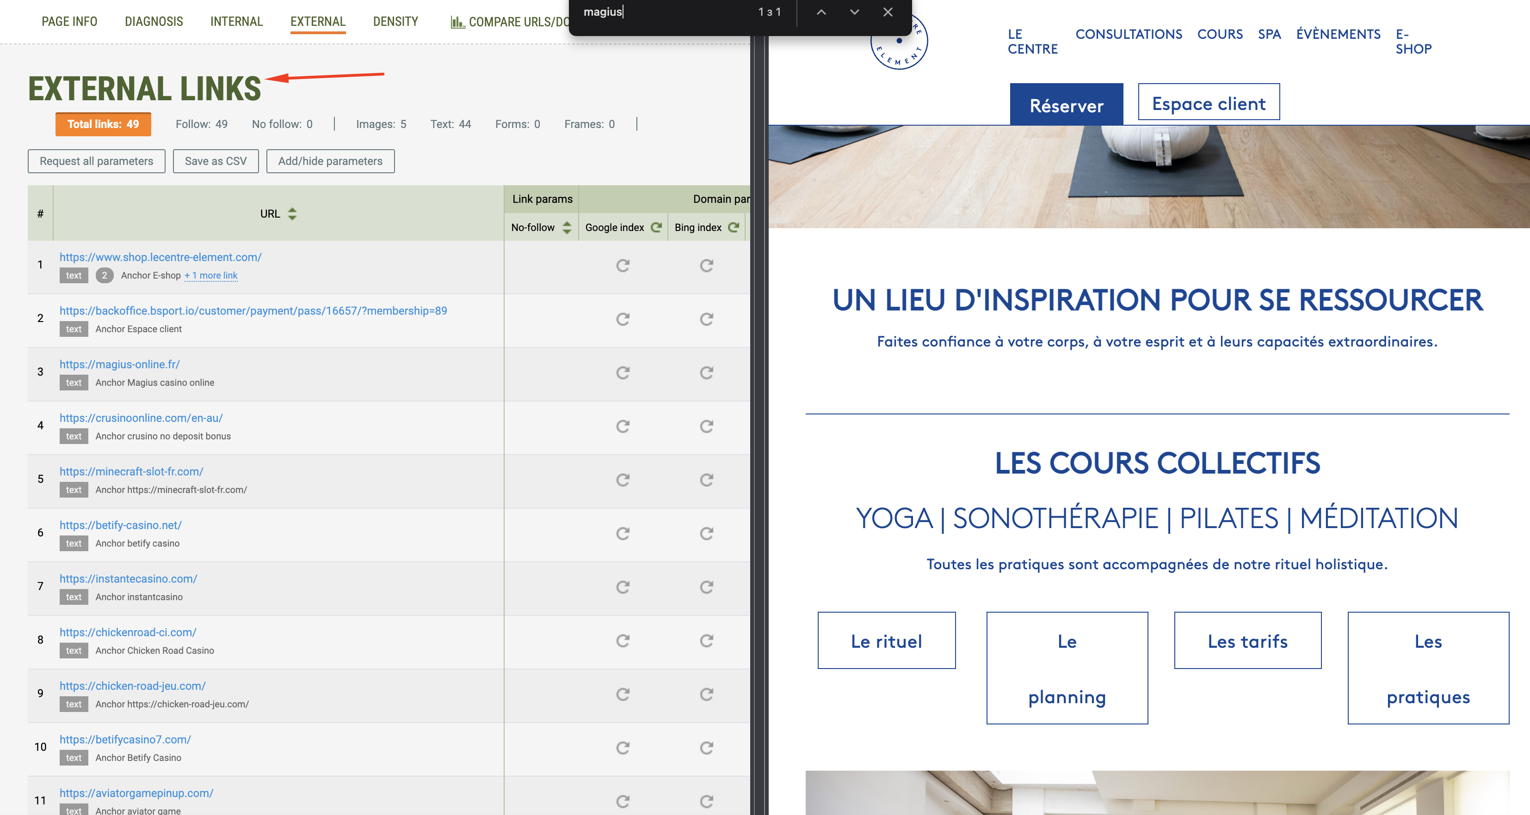1530x815 pixels.
Task: Filter by Images: 5 links
Action: click(x=381, y=124)
